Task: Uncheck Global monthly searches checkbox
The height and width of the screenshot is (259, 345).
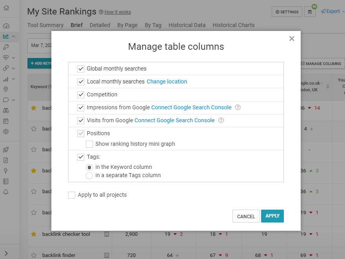Action: pyautogui.click(x=81, y=69)
